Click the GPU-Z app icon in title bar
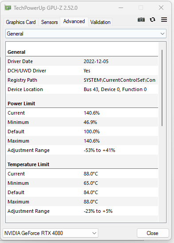Screen dimensions: 174x243 pyautogui.click(x=8, y=8)
